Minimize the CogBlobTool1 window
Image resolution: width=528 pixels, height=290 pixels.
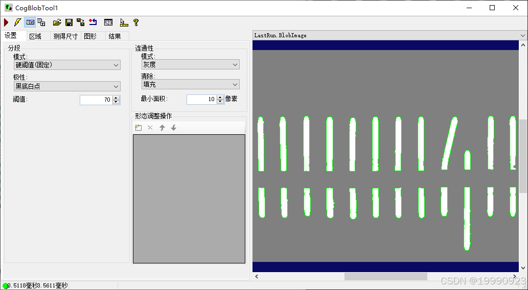(469, 8)
